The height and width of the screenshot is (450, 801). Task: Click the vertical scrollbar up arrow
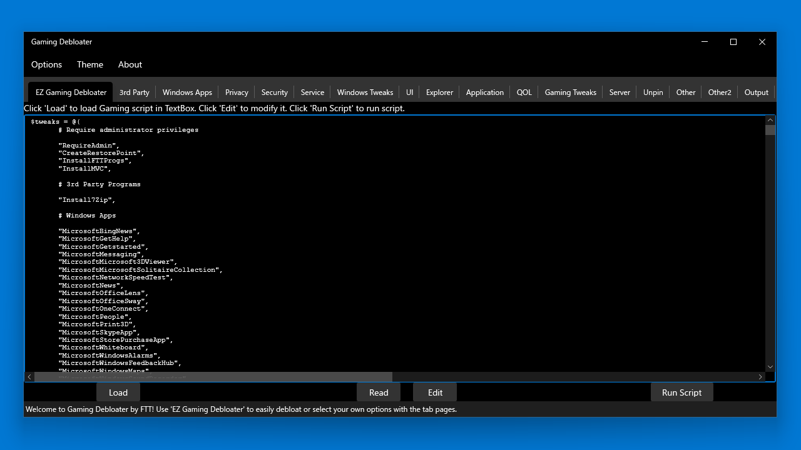pyautogui.click(x=770, y=120)
